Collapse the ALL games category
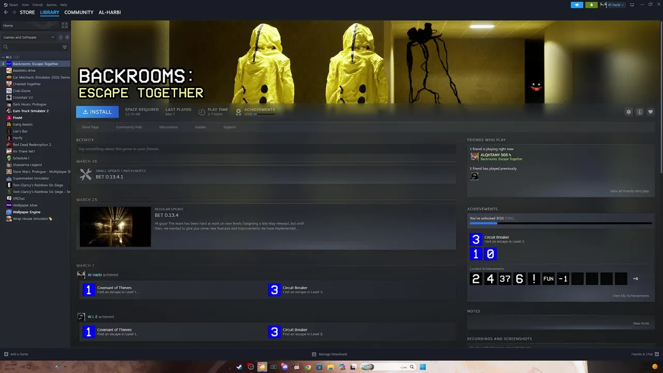The height and width of the screenshot is (373, 663). (3, 57)
